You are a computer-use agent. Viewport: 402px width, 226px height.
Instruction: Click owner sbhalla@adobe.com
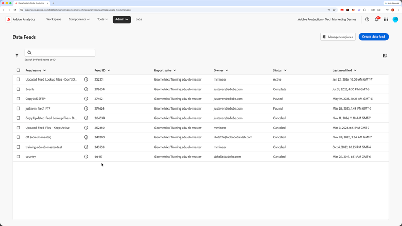[x=227, y=157]
